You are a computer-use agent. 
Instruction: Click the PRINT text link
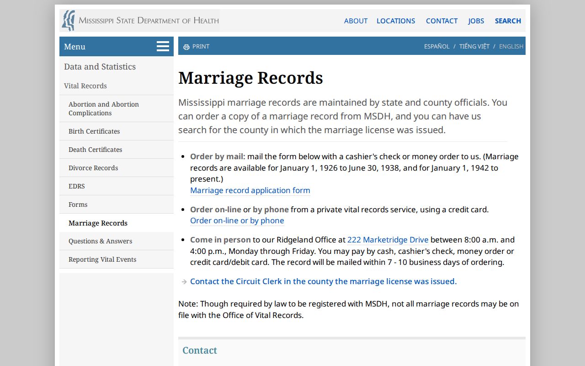[x=201, y=46]
